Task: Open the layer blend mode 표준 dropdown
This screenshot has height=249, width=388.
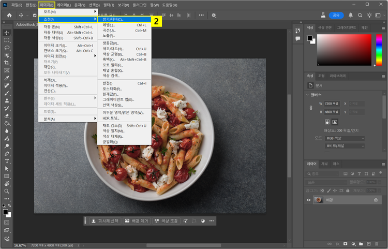Action: point(326,182)
